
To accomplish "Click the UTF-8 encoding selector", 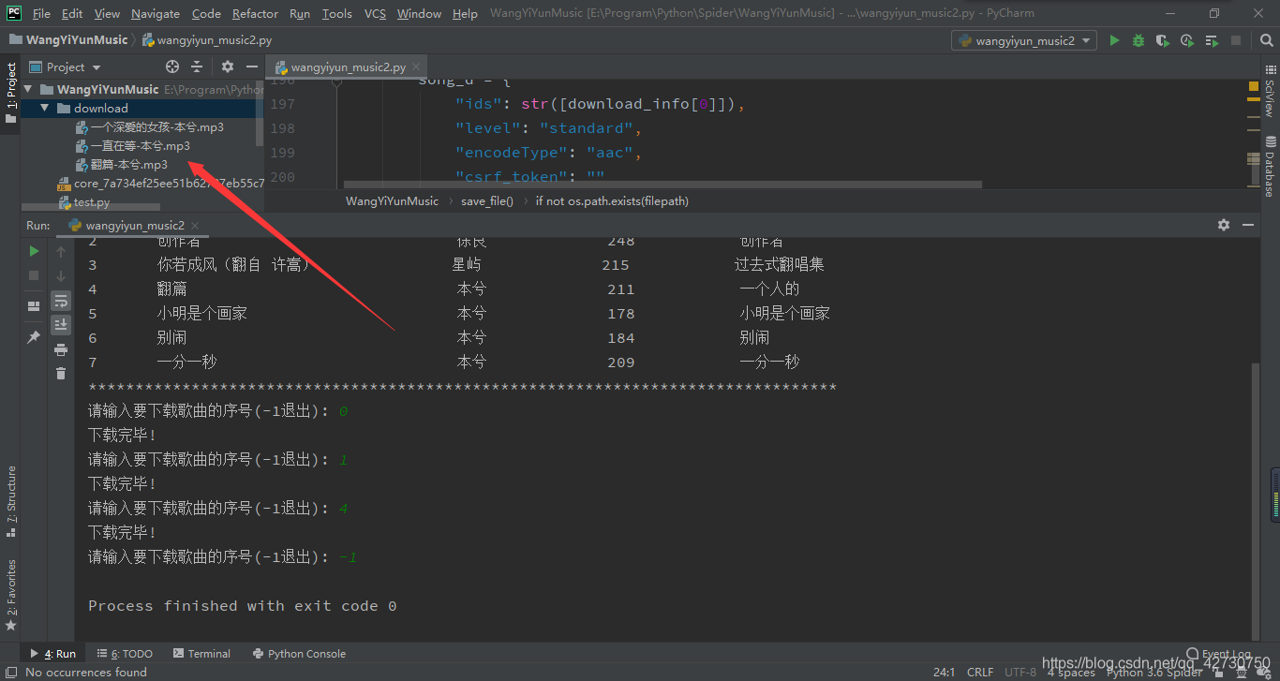I will coord(1020,672).
